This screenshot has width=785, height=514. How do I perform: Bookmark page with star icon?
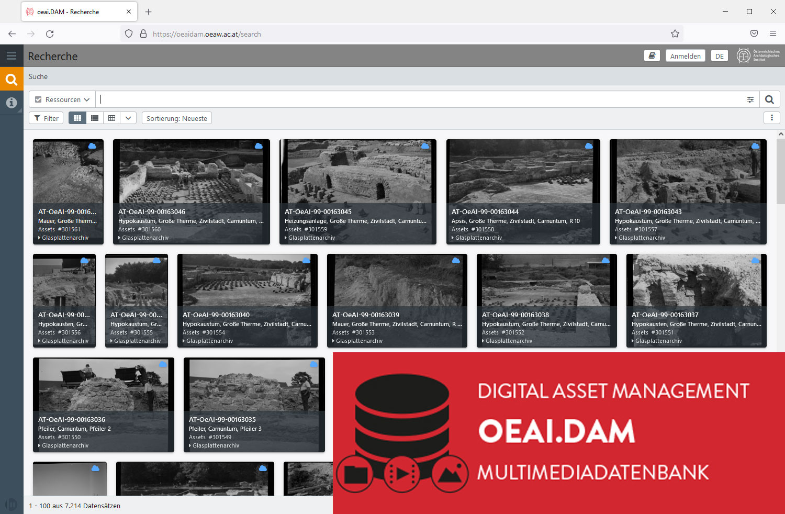coord(675,34)
